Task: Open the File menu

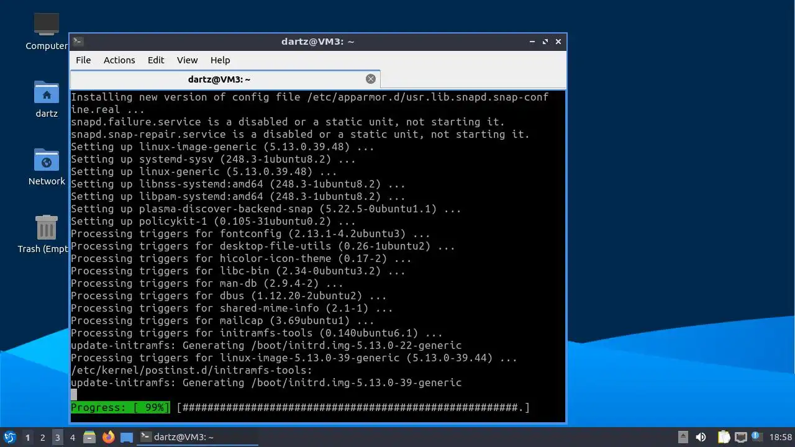Action: tap(83, 60)
